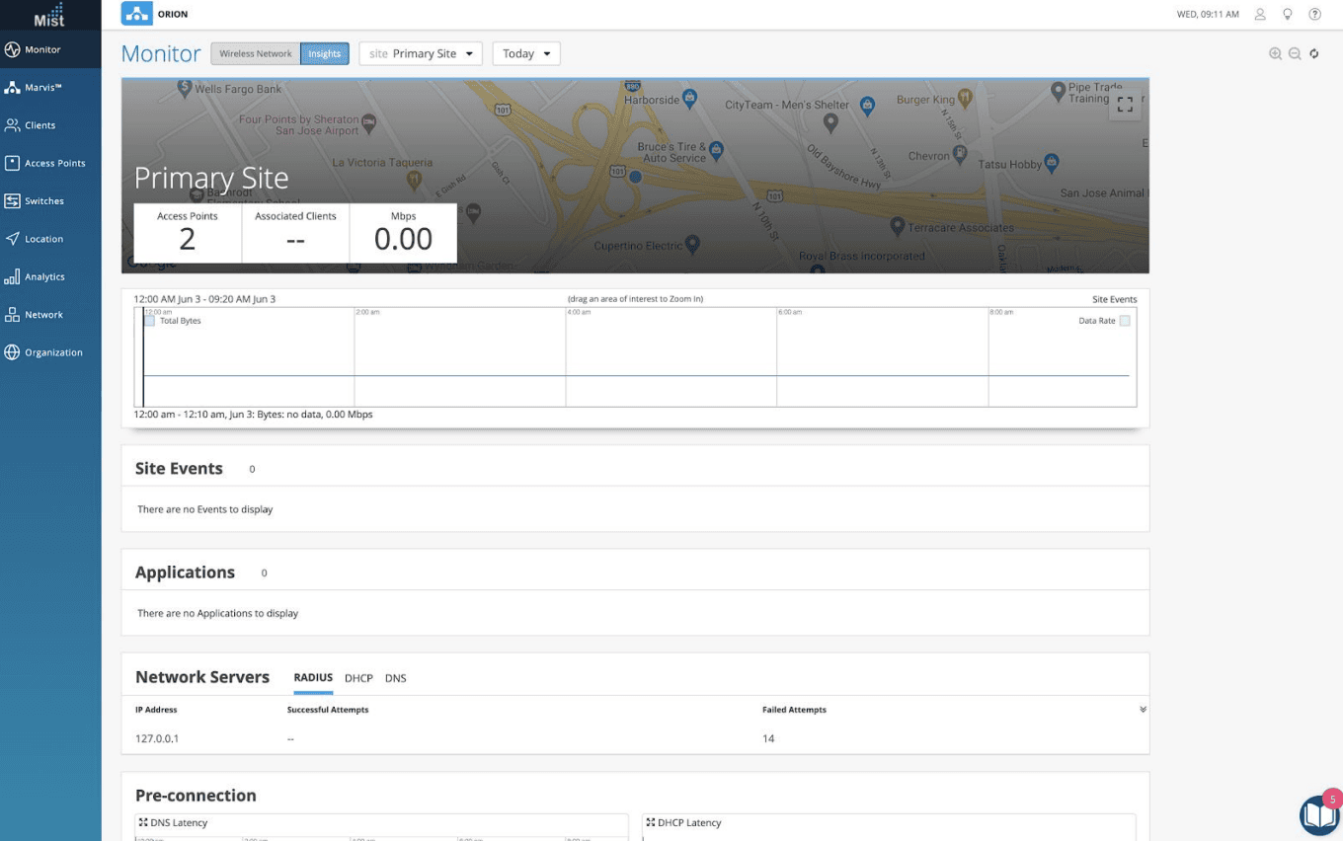Viewport: 1343px width, 841px height.
Task: Click the 4:00 am timeline segment
Action: pos(671,356)
